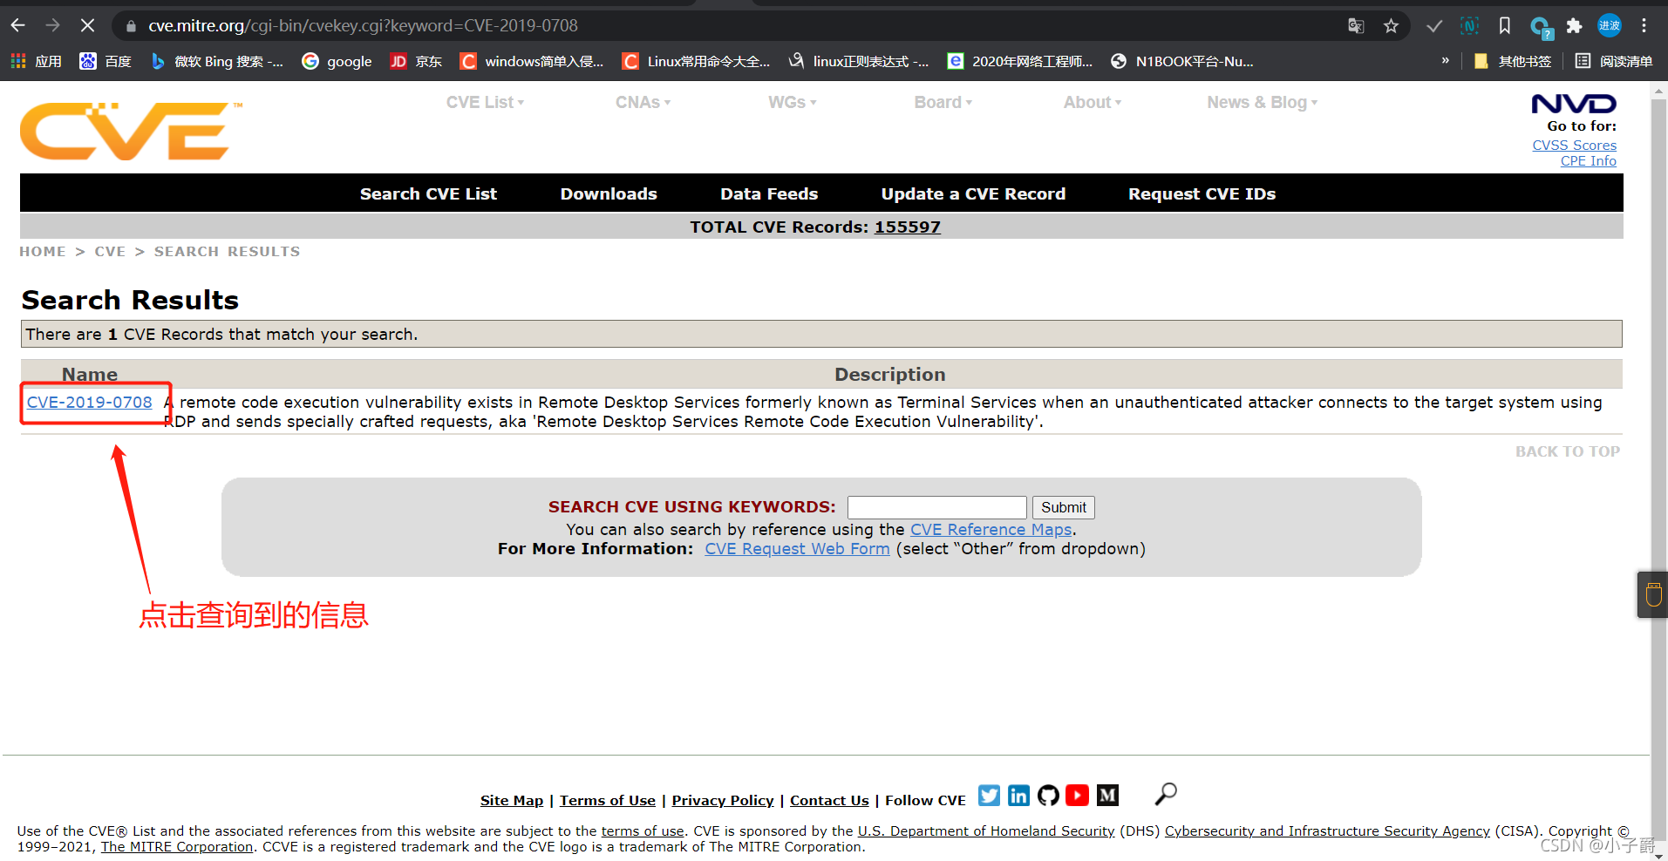1668x861 pixels.
Task: Expand the About dropdown menu
Action: (x=1092, y=102)
